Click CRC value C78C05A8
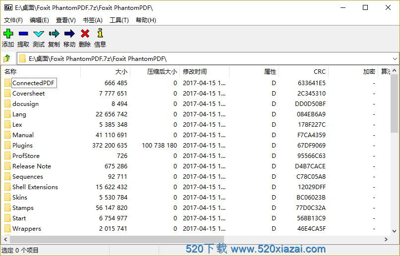400x256 pixels. point(311,177)
